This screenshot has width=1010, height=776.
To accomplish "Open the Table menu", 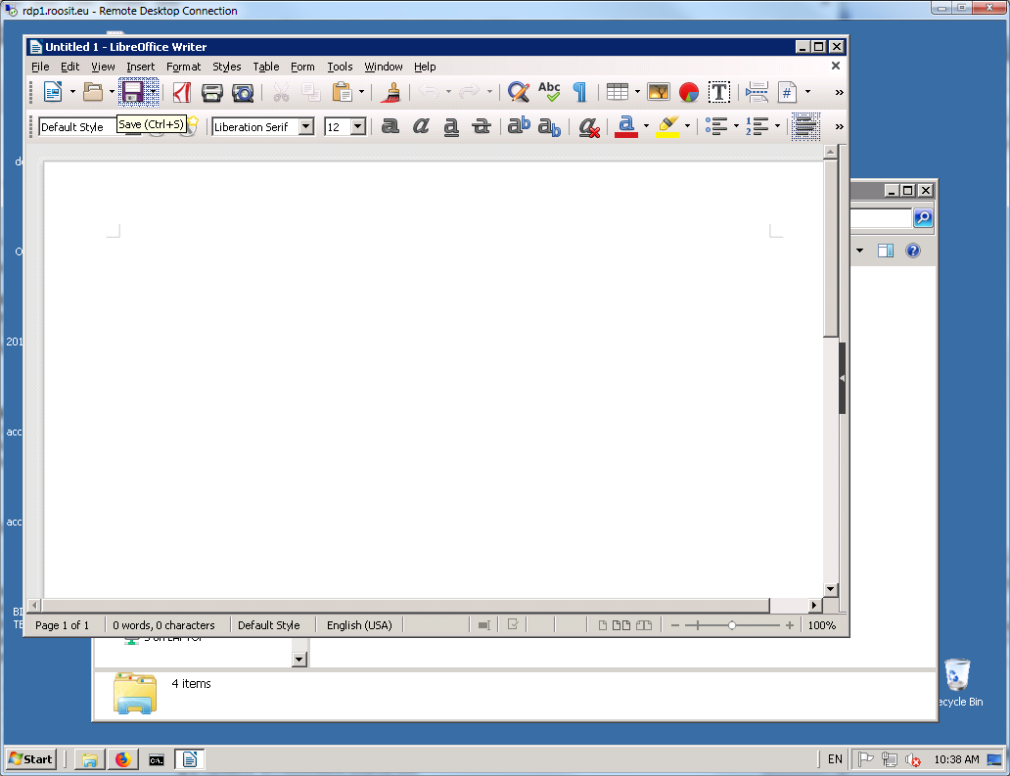I will click(266, 67).
